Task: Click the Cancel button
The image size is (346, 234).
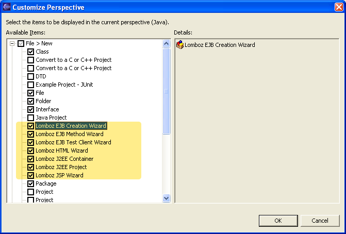Action: [x=320, y=221]
